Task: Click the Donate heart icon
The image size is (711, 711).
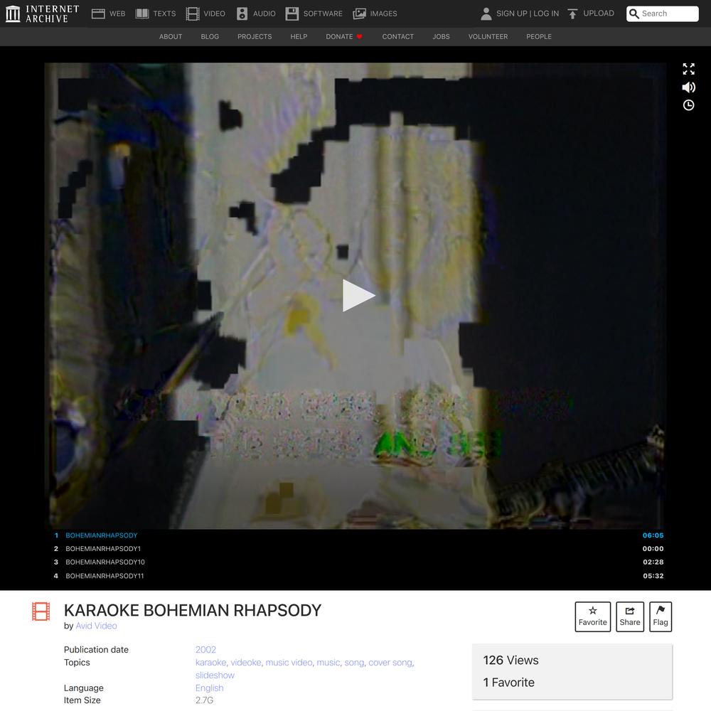Action: (x=360, y=37)
